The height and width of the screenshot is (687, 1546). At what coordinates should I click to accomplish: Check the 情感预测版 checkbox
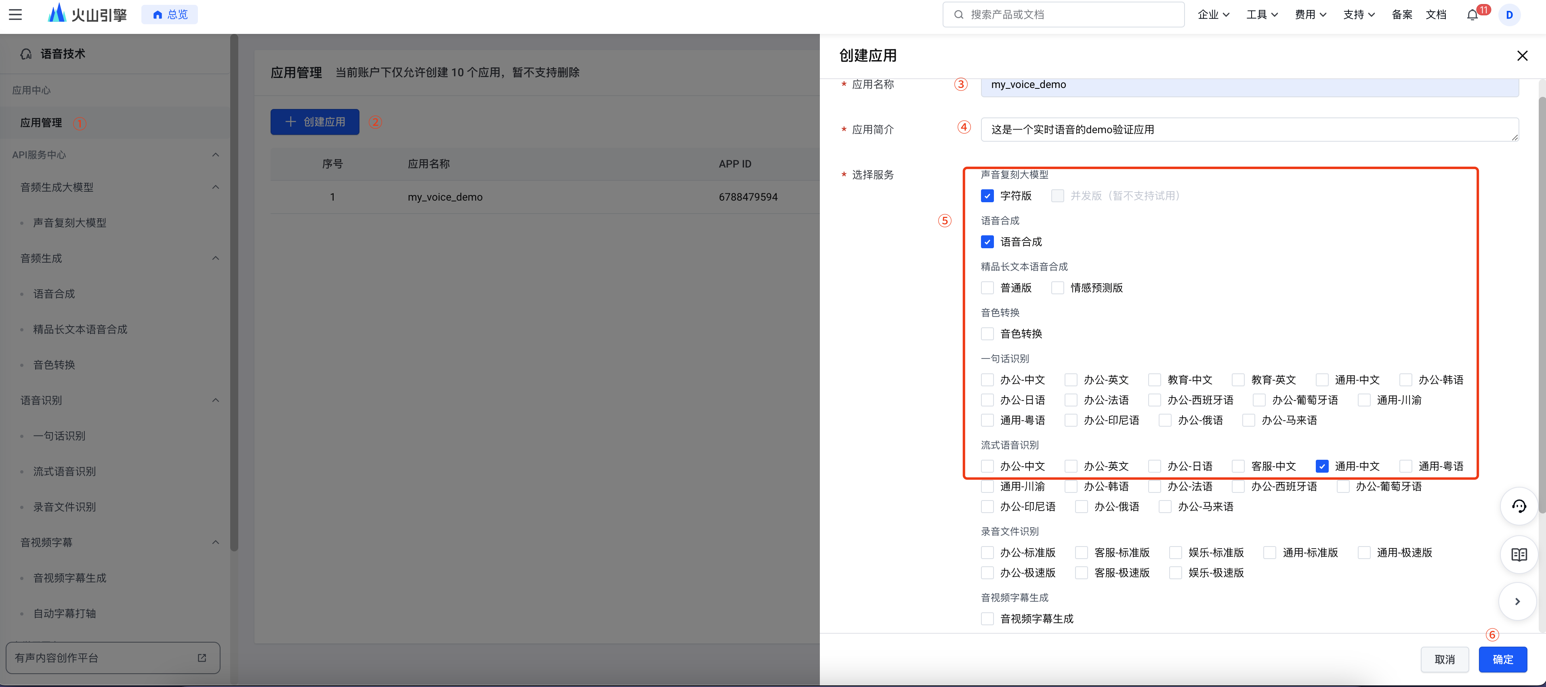[1057, 288]
